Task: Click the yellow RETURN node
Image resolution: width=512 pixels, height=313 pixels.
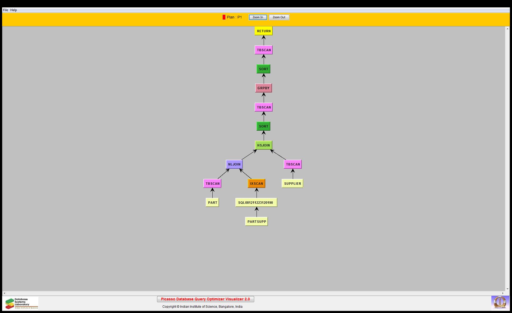Action: click(263, 31)
